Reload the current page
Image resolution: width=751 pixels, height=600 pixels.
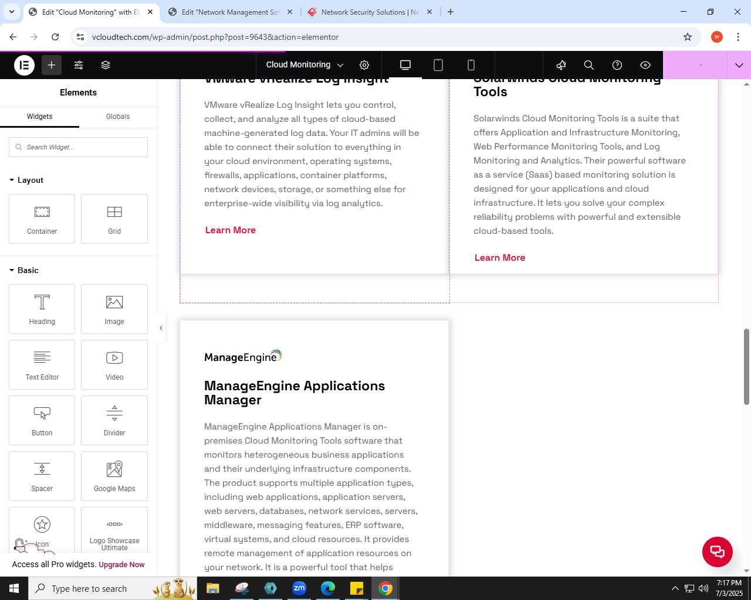[55, 37]
